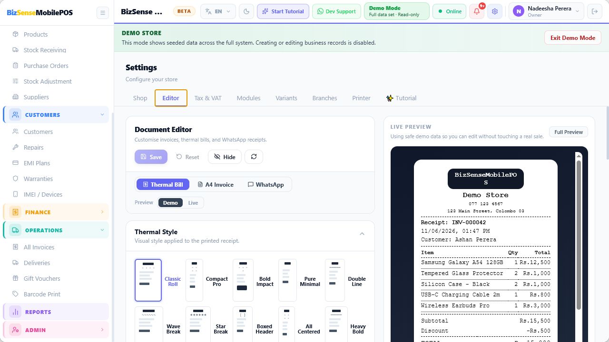This screenshot has height=342, width=609.
Task: Click the Start Tutorial button
Action: click(x=283, y=11)
